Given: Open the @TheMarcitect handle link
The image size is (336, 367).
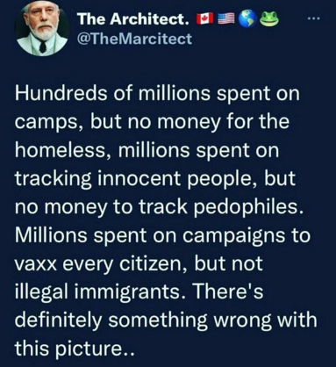Looking at the screenshot, I should click(133, 39).
